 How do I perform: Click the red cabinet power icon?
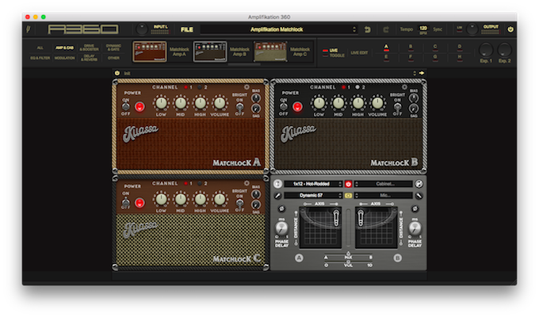[348, 184]
